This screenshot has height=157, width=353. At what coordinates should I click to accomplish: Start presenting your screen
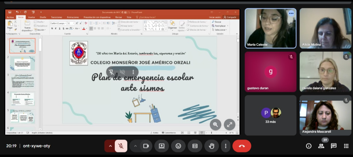coord(161,146)
